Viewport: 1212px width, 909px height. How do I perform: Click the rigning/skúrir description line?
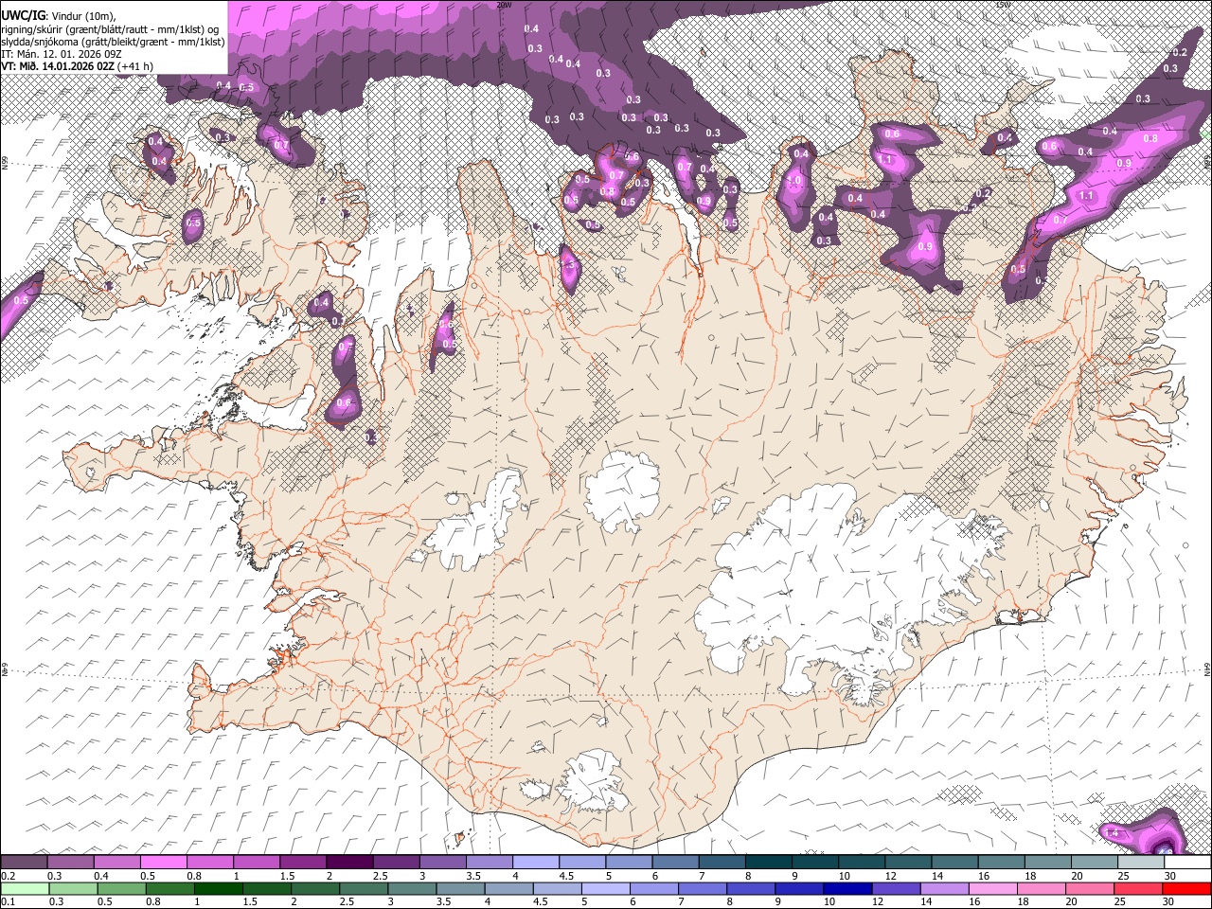coord(111,28)
